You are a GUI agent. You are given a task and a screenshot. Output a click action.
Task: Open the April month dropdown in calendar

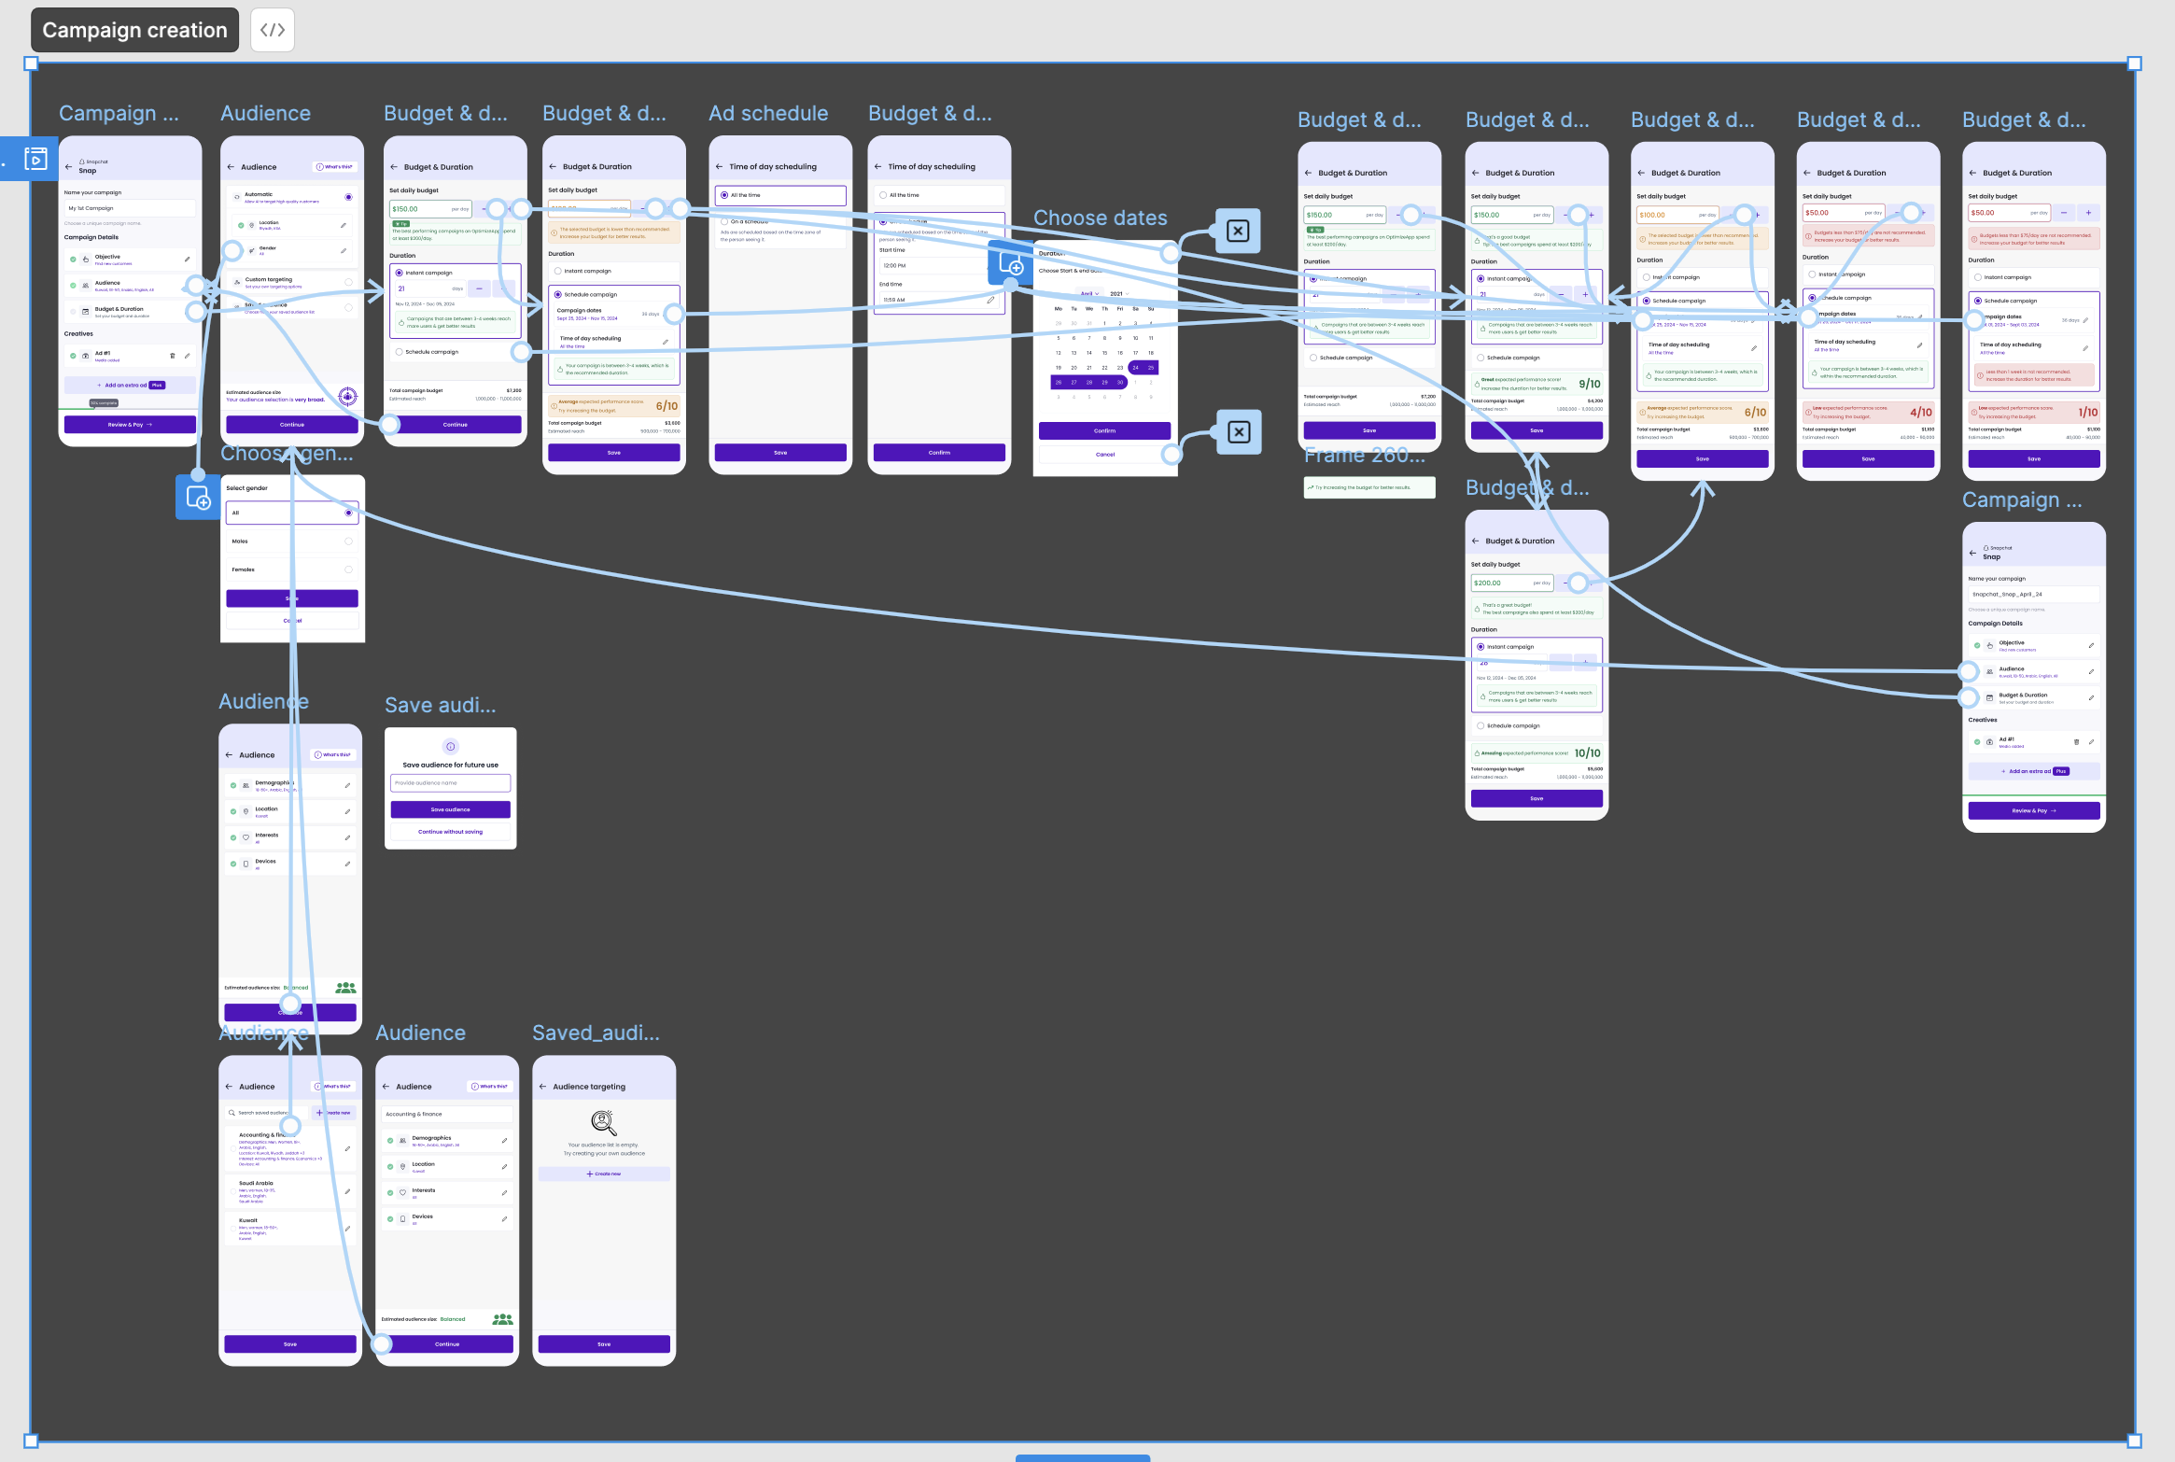coord(1089,293)
